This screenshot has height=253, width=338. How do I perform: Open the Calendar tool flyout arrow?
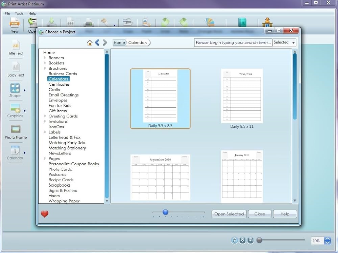(x=25, y=153)
